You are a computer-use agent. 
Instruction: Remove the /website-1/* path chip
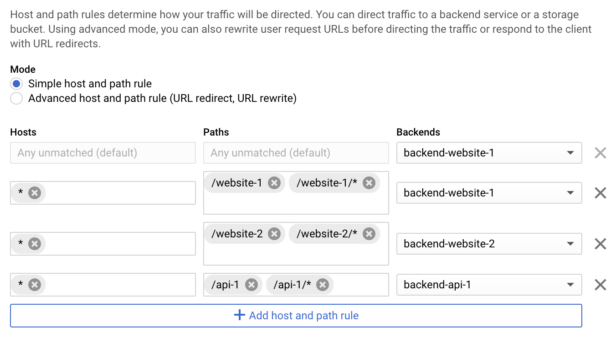tap(369, 183)
